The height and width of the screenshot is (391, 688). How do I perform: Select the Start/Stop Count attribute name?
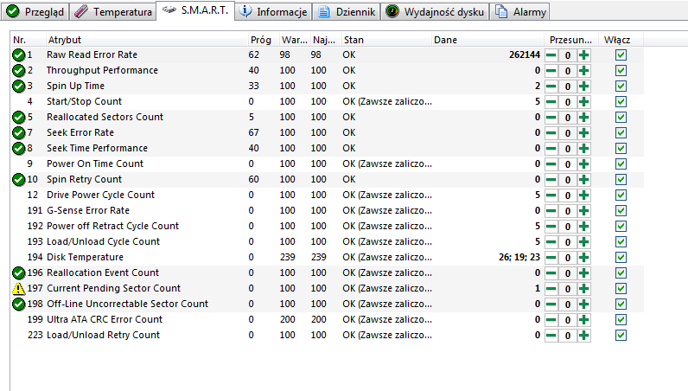84,102
